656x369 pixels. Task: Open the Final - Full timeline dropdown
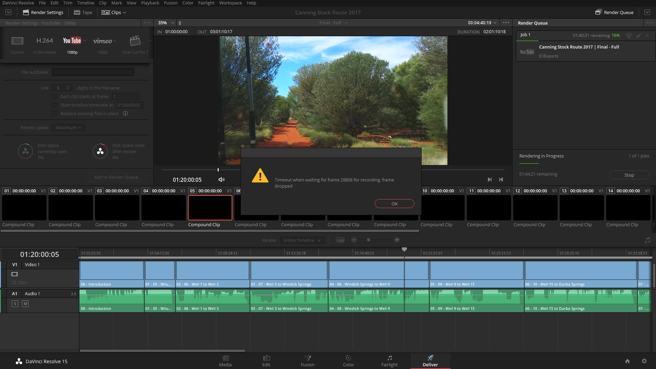pyautogui.click(x=333, y=23)
